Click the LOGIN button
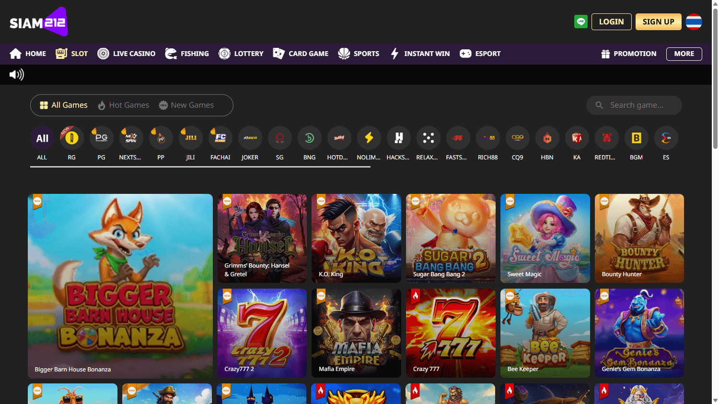This screenshot has height=404, width=719. [611, 22]
